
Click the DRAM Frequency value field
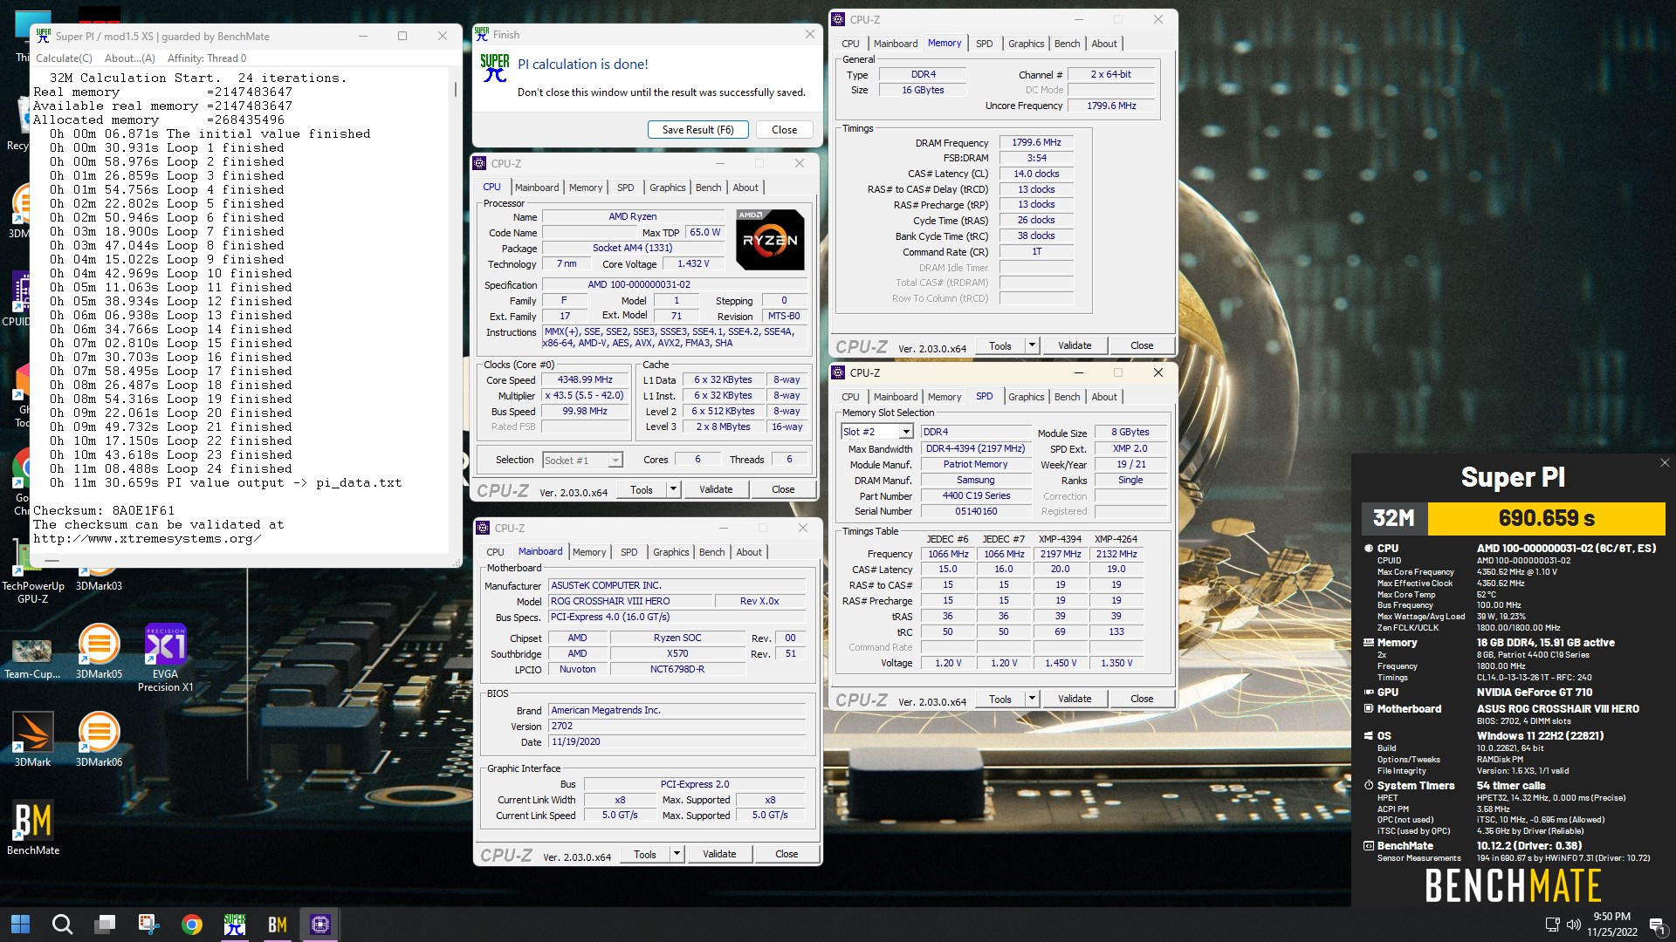coord(1036,142)
